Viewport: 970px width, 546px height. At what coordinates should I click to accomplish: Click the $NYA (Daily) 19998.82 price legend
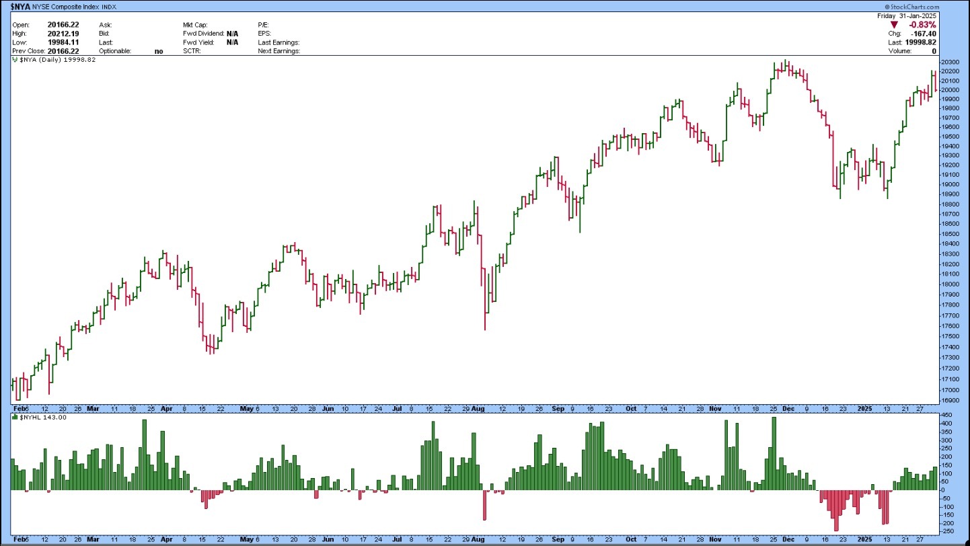(x=58, y=60)
